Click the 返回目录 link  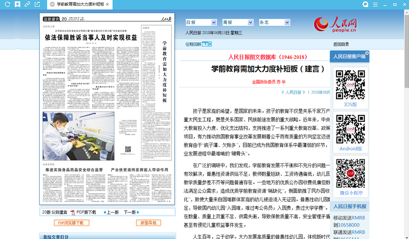341,44
